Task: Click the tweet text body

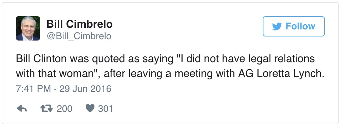Action: [x=170, y=67]
